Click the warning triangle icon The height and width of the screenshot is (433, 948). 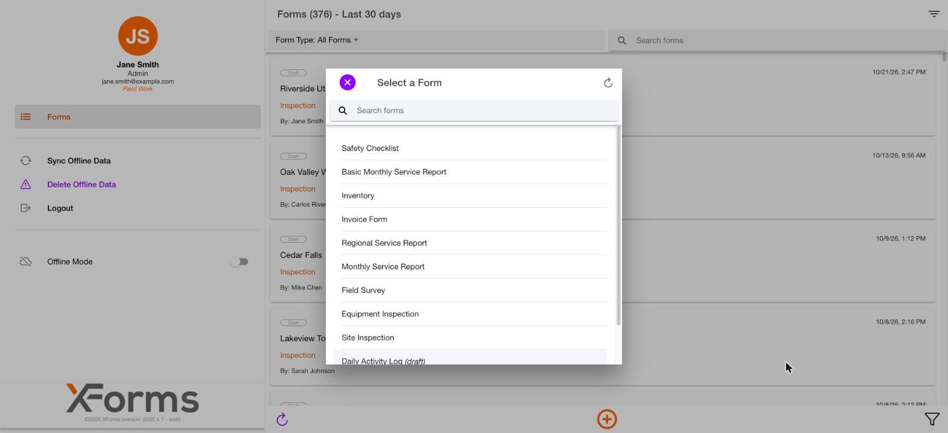click(25, 184)
